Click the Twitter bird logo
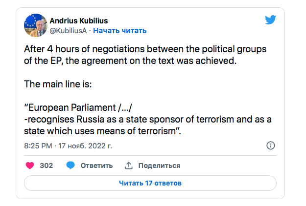Screen dimensions: 306x206 (271, 20)
